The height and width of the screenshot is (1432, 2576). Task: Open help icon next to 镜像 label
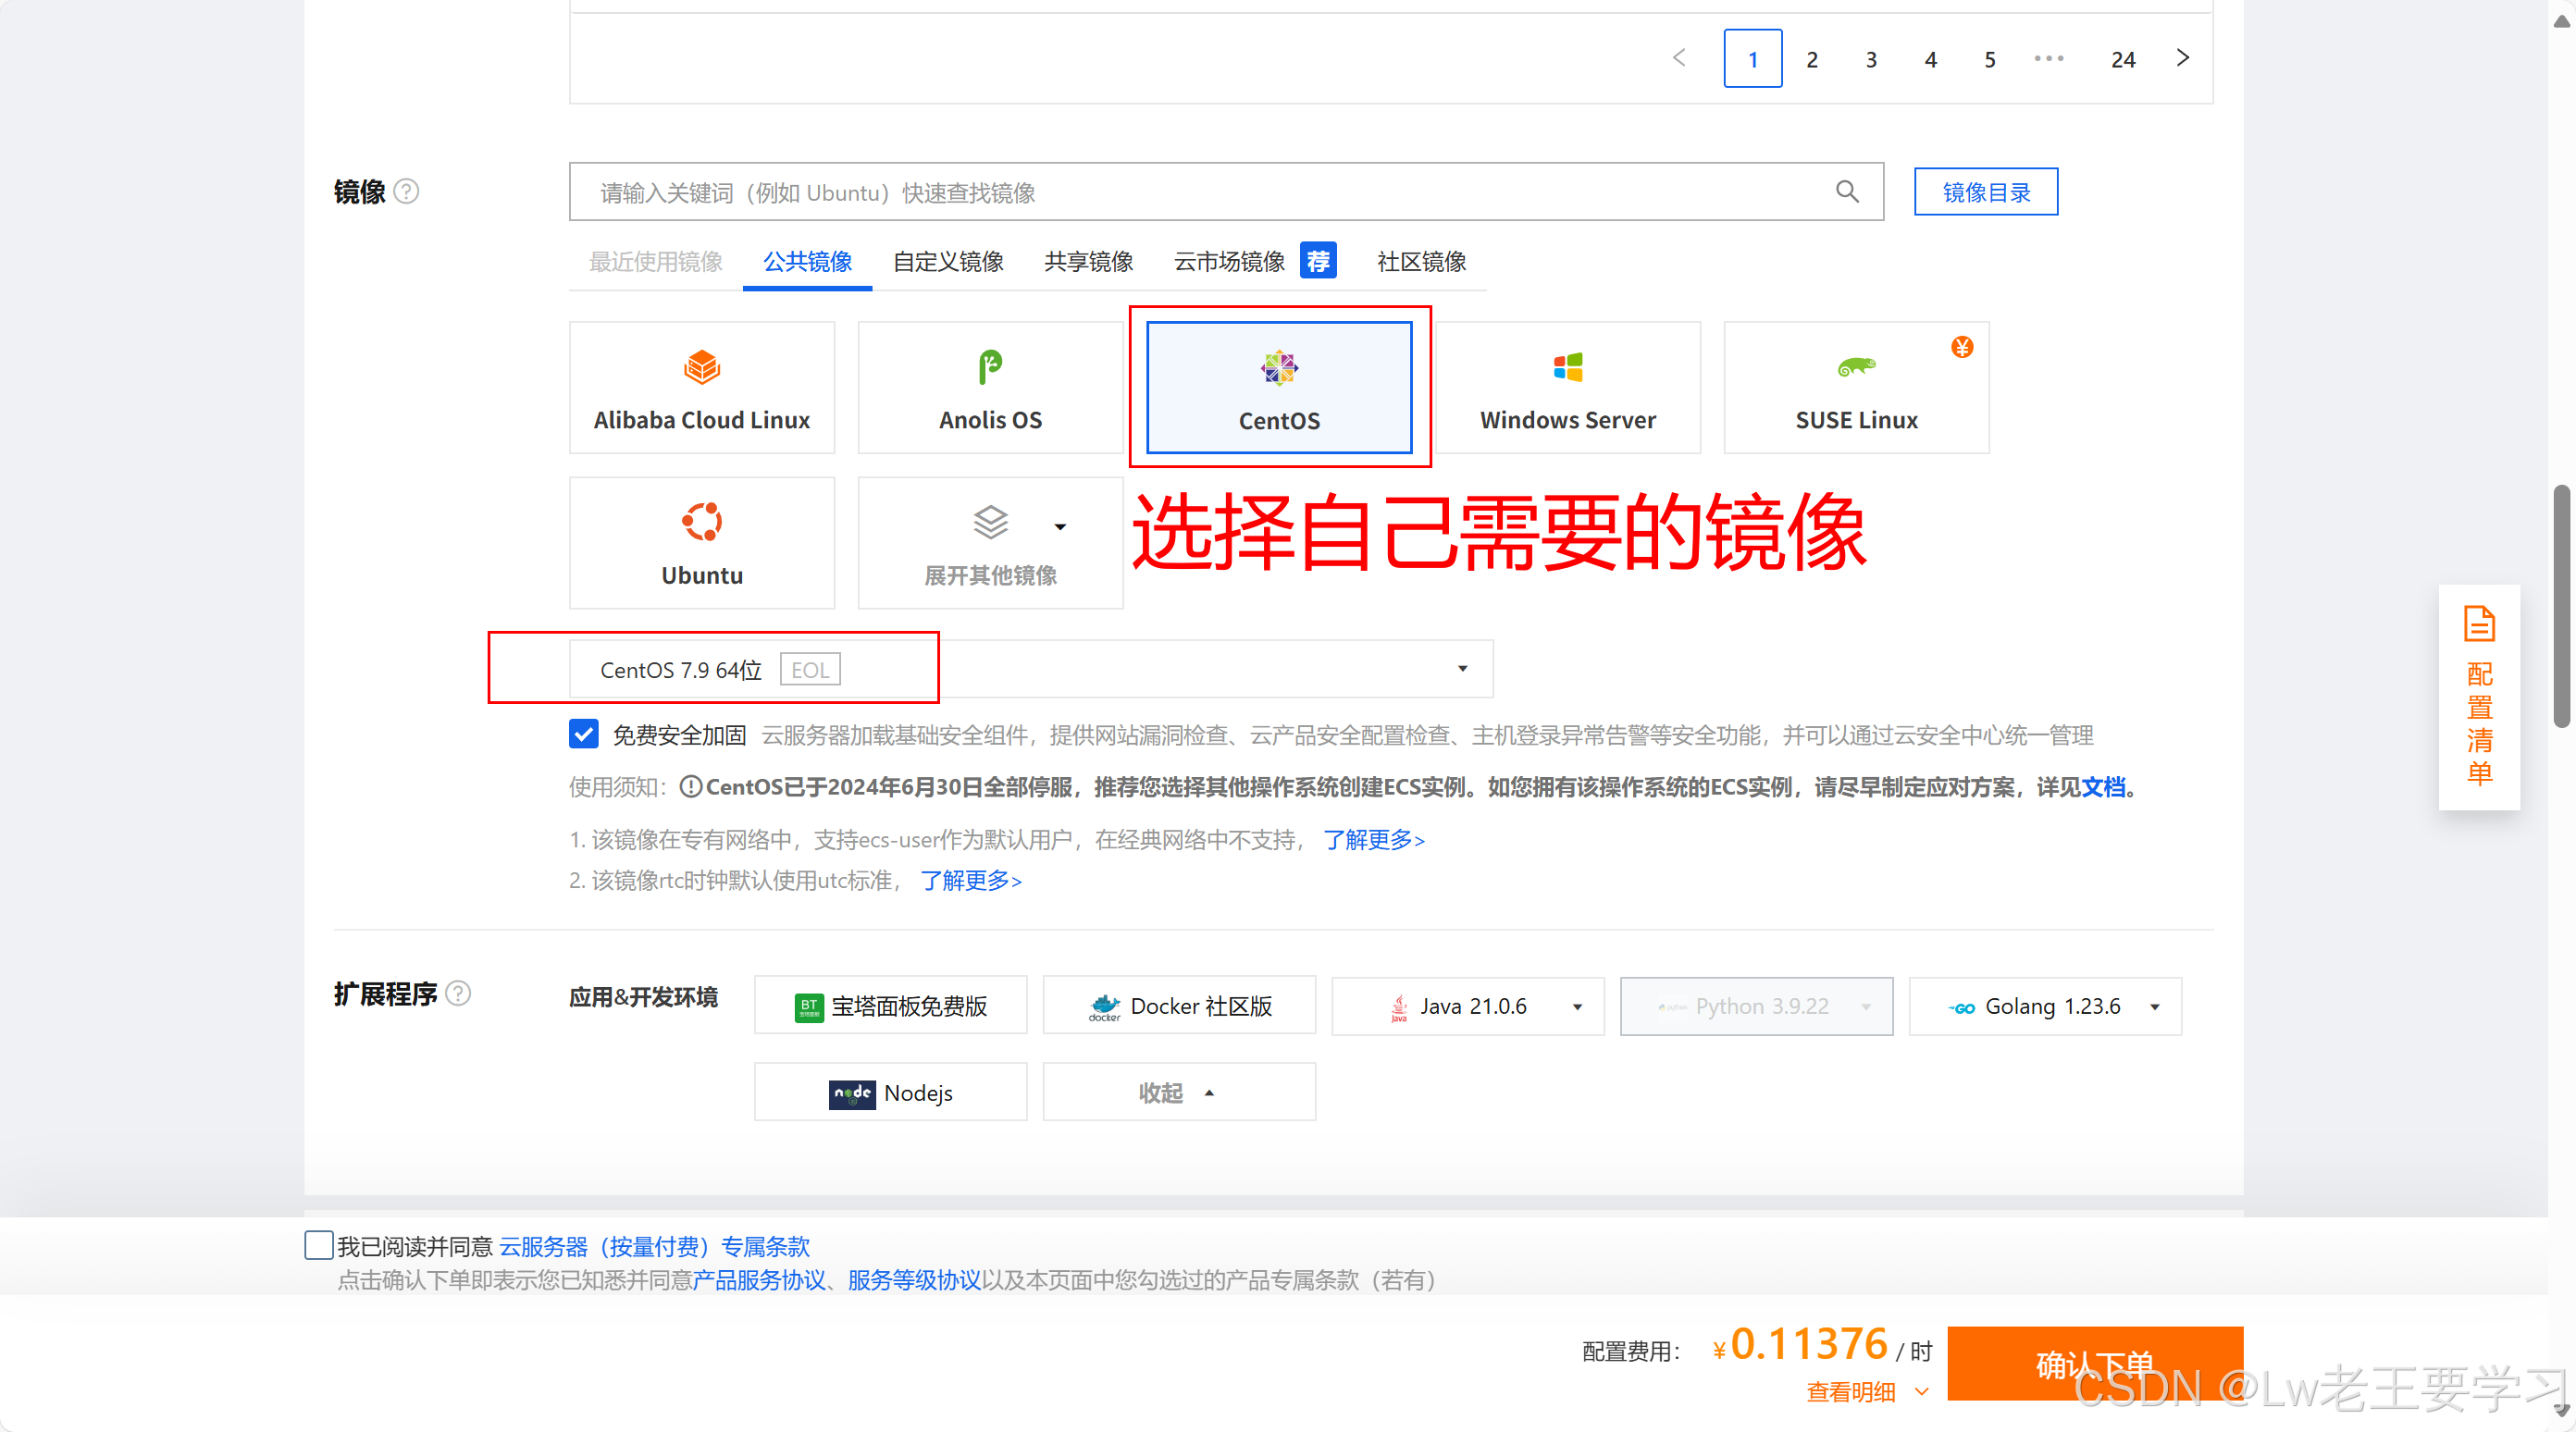406,191
